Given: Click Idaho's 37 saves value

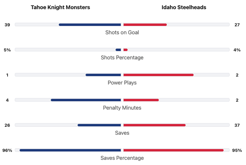Looking at the screenshot, I should coord(237,125).
